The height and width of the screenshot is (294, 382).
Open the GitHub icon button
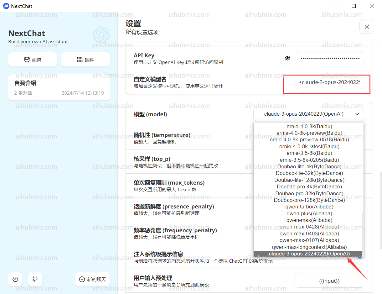(35, 279)
